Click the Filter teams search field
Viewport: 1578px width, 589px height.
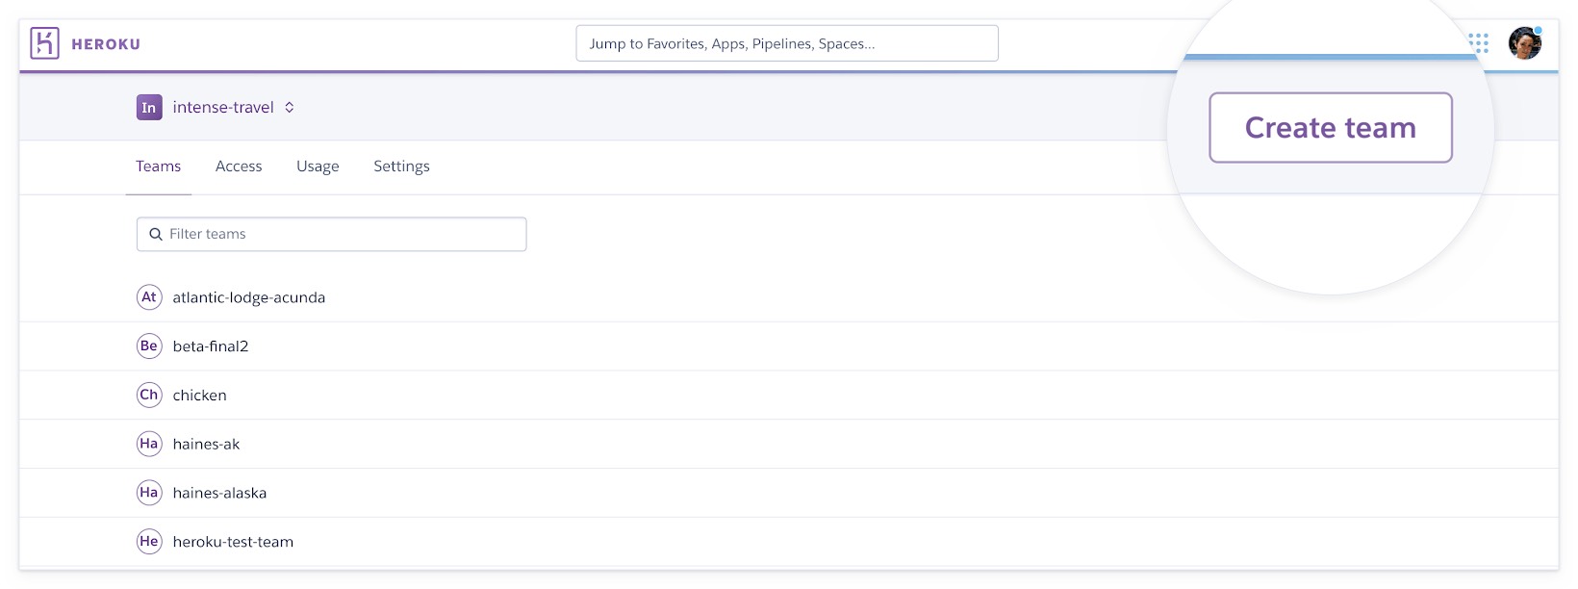tap(332, 234)
